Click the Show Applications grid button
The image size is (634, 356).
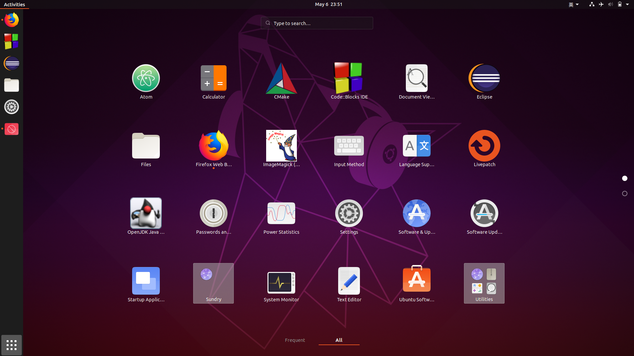12,345
